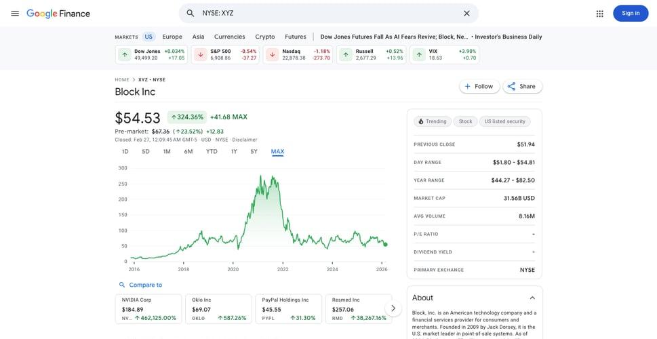Click the Sign in button

tap(631, 14)
